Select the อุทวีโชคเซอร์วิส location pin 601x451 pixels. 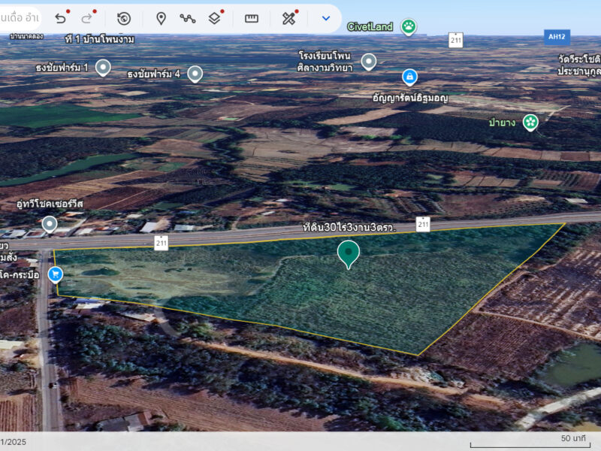point(50,223)
